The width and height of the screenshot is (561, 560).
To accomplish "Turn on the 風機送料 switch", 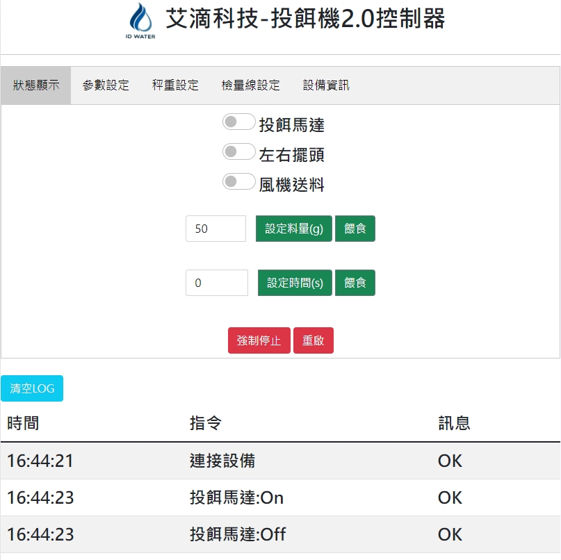I will (x=239, y=182).
